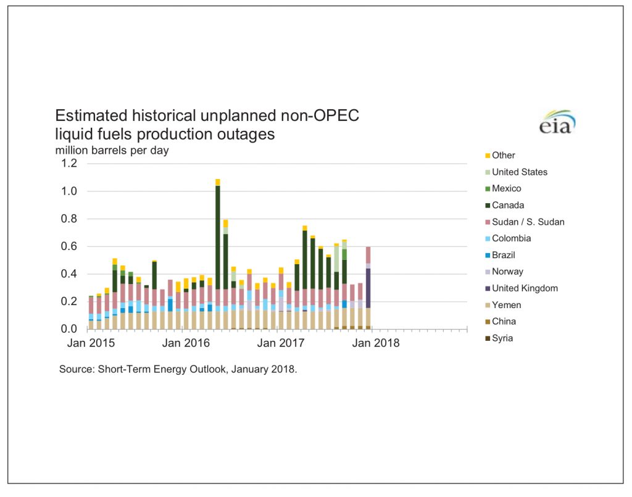Select the Brazil legend label

point(503,256)
